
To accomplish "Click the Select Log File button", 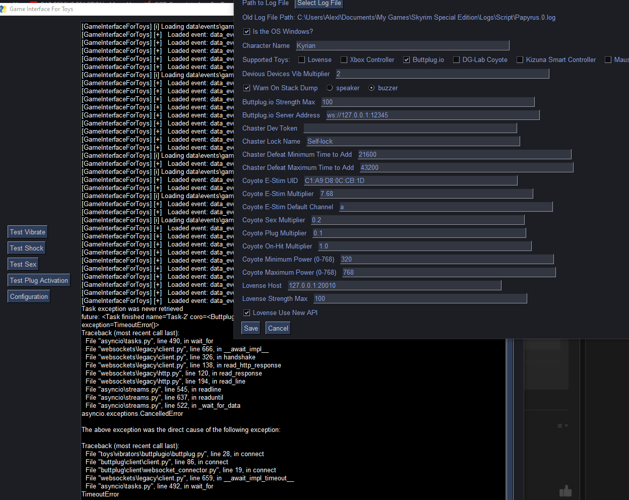I will pyautogui.click(x=319, y=4).
